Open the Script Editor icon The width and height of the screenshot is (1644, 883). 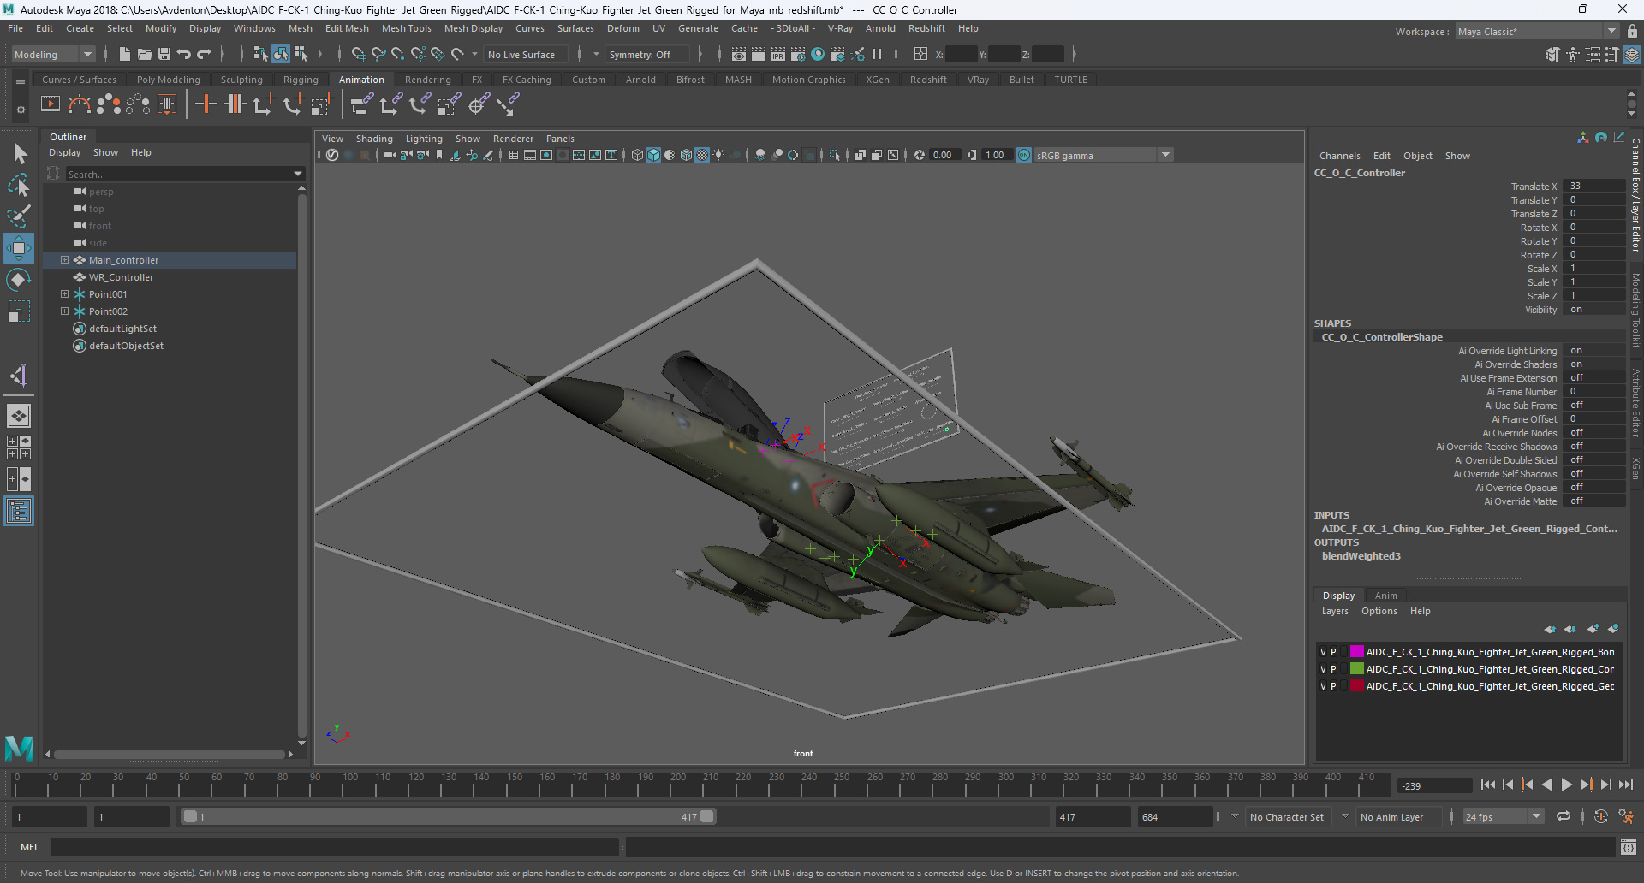pyautogui.click(x=1629, y=847)
